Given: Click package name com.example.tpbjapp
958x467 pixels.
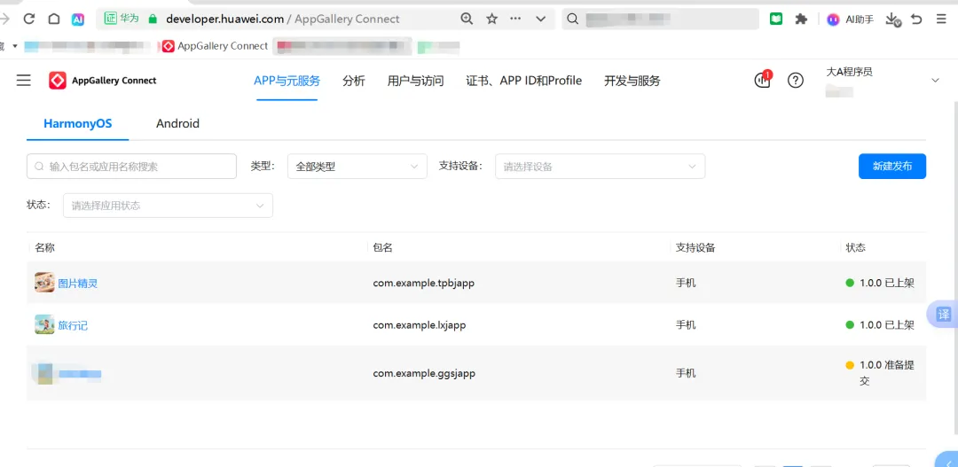Looking at the screenshot, I should (424, 283).
